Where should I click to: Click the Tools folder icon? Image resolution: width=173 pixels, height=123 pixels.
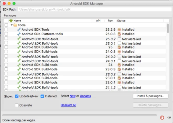(15, 25)
